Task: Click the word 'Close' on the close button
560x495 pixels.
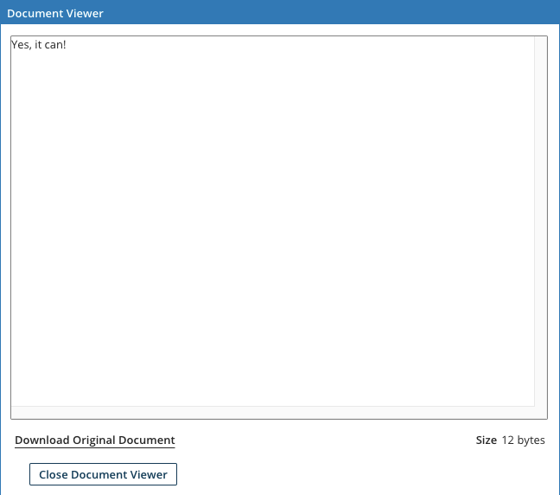Action: coord(53,474)
